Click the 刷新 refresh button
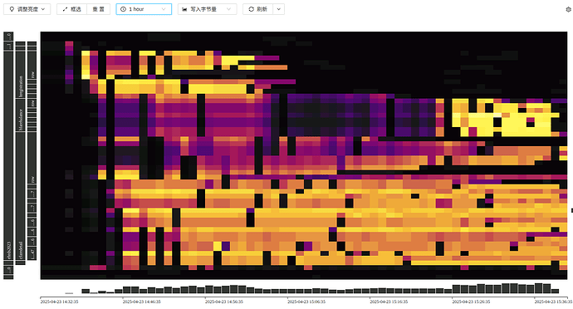 (258, 9)
